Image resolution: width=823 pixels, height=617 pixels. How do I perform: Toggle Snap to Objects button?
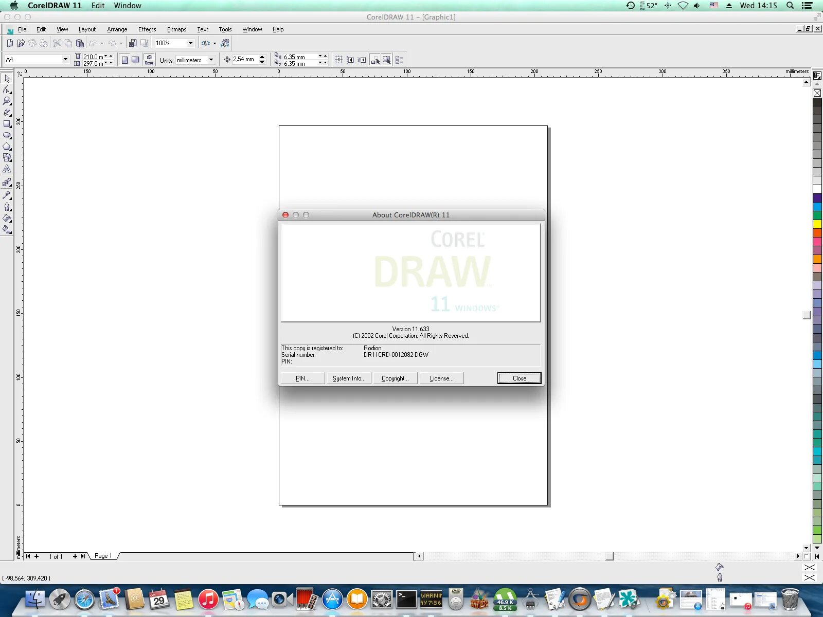(x=362, y=60)
